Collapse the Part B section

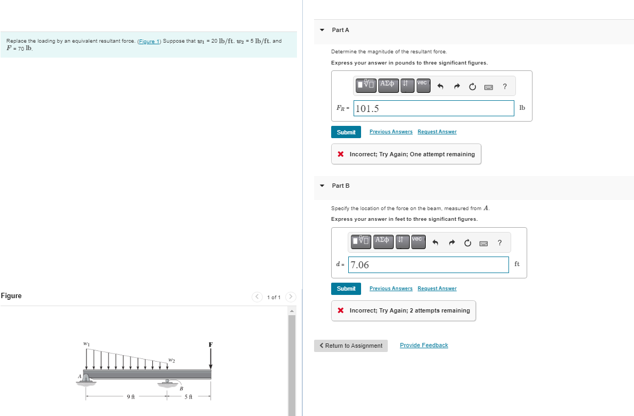[322, 186]
